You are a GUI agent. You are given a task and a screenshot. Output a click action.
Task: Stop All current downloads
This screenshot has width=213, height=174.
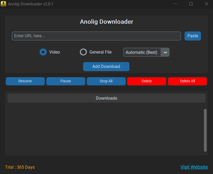click(106, 81)
